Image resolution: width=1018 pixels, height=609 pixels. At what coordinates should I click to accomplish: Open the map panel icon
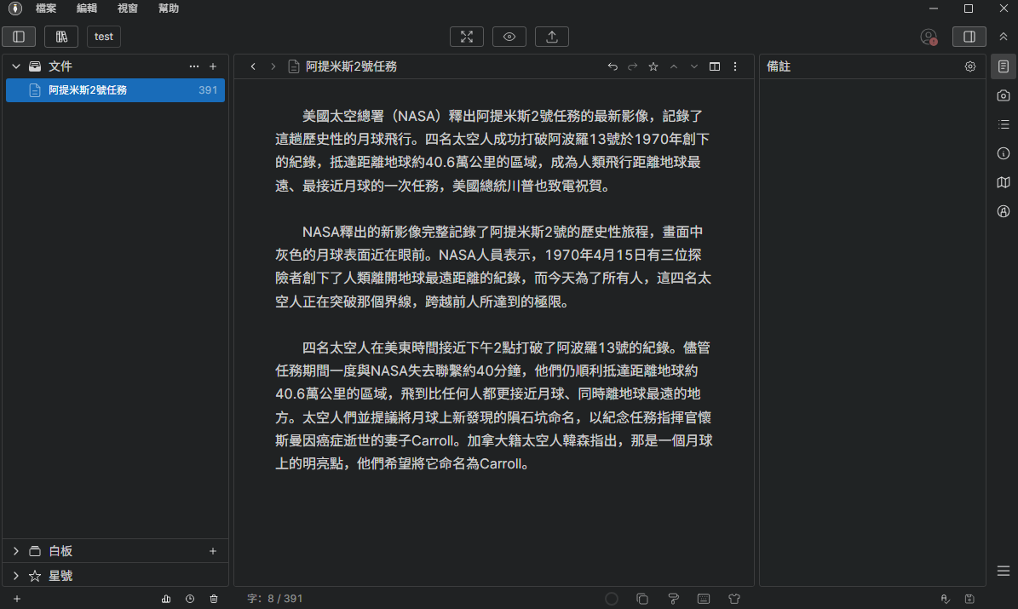(x=1003, y=182)
